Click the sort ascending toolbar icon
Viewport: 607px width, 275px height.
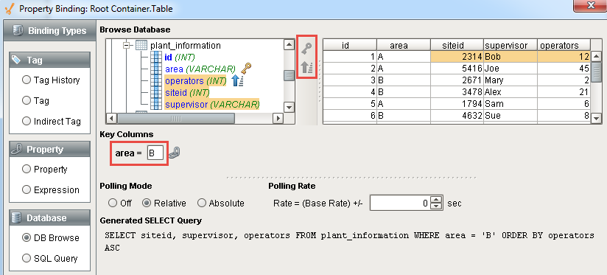click(306, 68)
